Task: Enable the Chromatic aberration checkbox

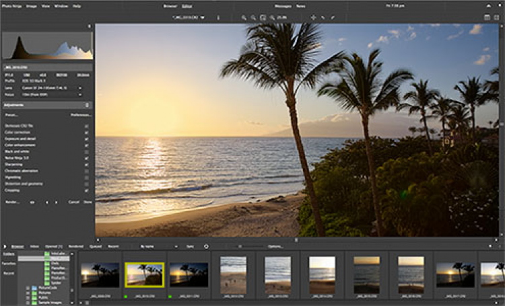Action: click(x=87, y=171)
